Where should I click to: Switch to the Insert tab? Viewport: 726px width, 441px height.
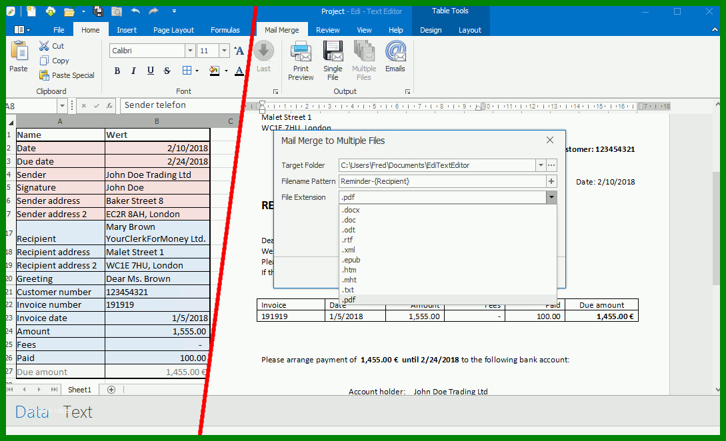(127, 29)
